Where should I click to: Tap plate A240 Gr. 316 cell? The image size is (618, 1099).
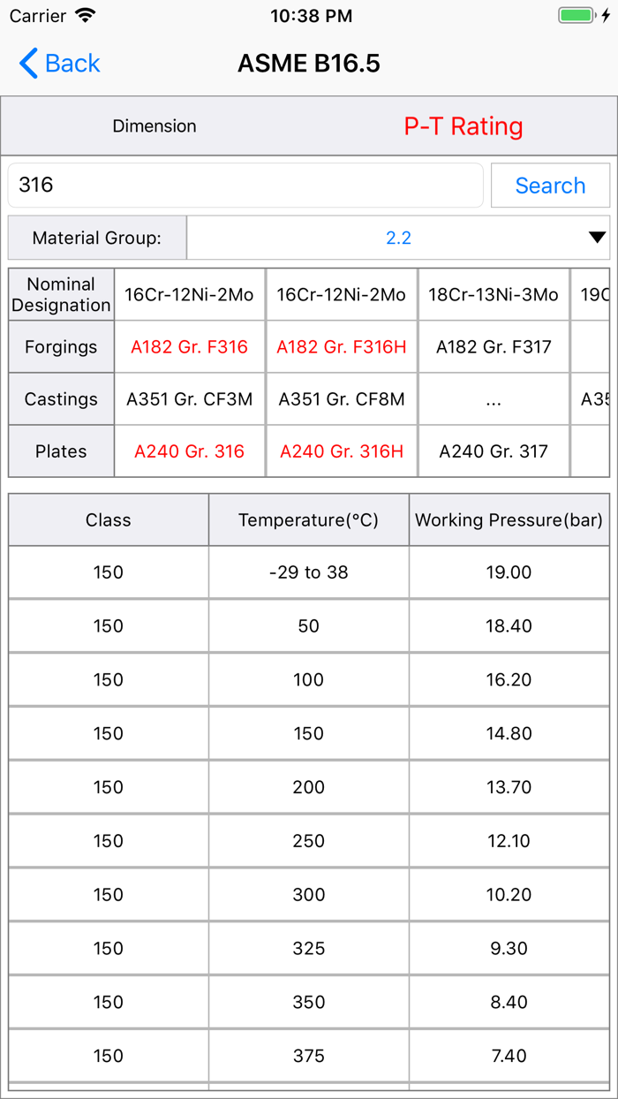coord(190,451)
